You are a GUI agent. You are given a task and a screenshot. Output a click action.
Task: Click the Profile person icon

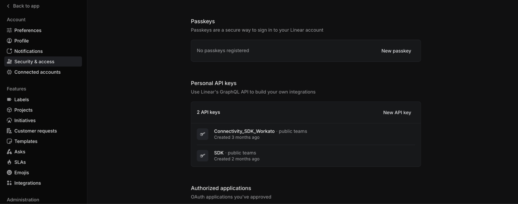9,41
